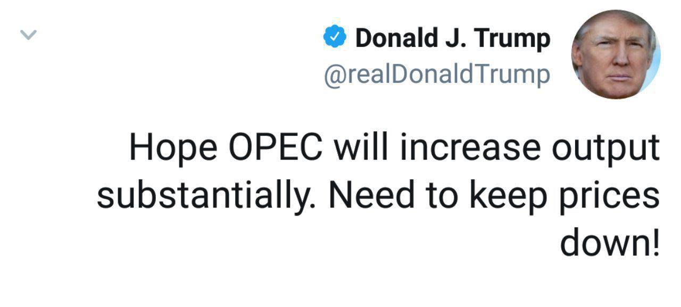Open the @realDonaldTrump handle link
The height and width of the screenshot is (307, 681).
point(437,74)
